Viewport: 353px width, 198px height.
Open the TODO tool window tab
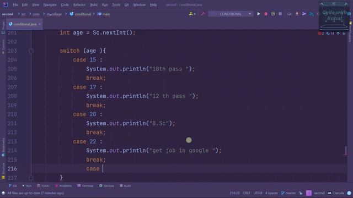pyautogui.click(x=43, y=186)
